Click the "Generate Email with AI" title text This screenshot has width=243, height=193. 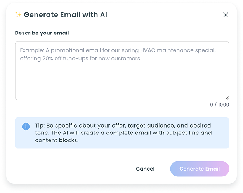65,15
